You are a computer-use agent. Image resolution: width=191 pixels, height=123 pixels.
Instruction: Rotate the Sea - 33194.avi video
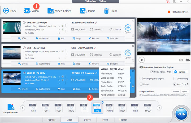coord(94,64)
